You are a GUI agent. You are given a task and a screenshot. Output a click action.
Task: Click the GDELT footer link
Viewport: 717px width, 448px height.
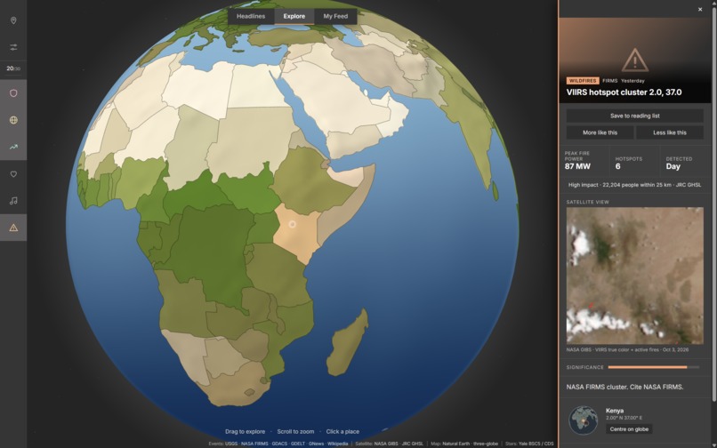(298, 444)
